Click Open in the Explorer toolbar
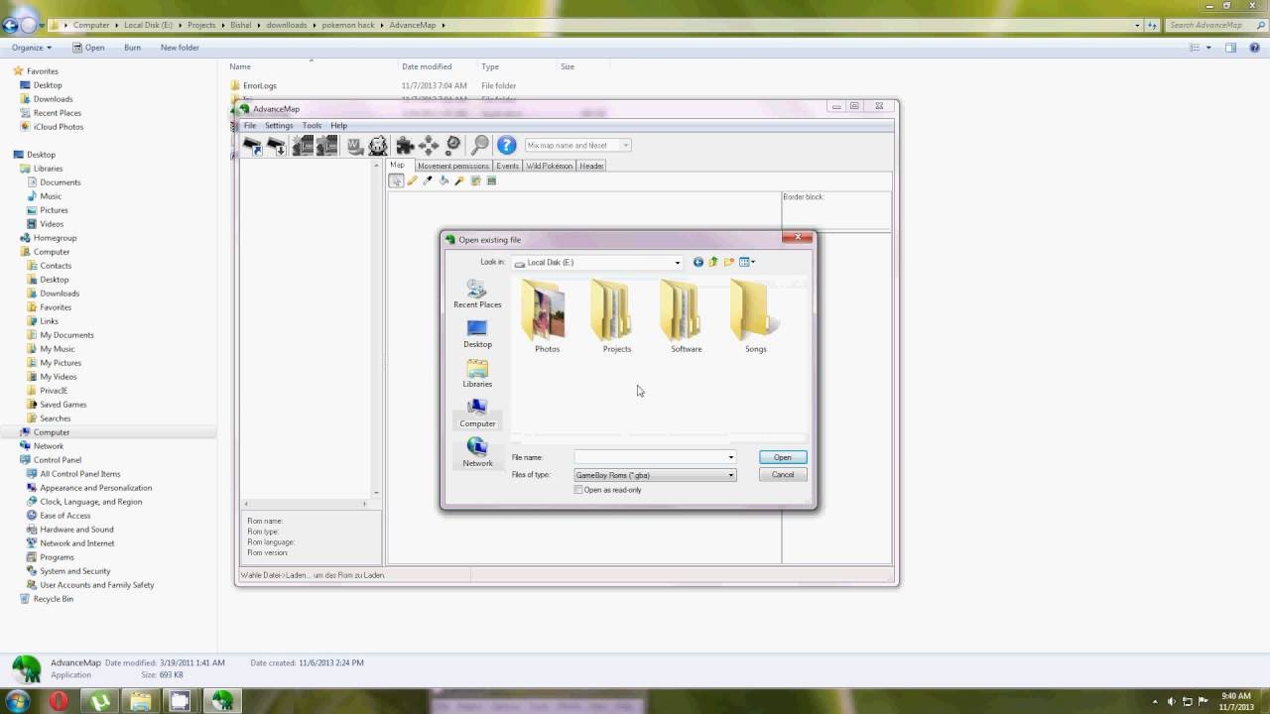This screenshot has width=1270, height=714. coord(88,48)
